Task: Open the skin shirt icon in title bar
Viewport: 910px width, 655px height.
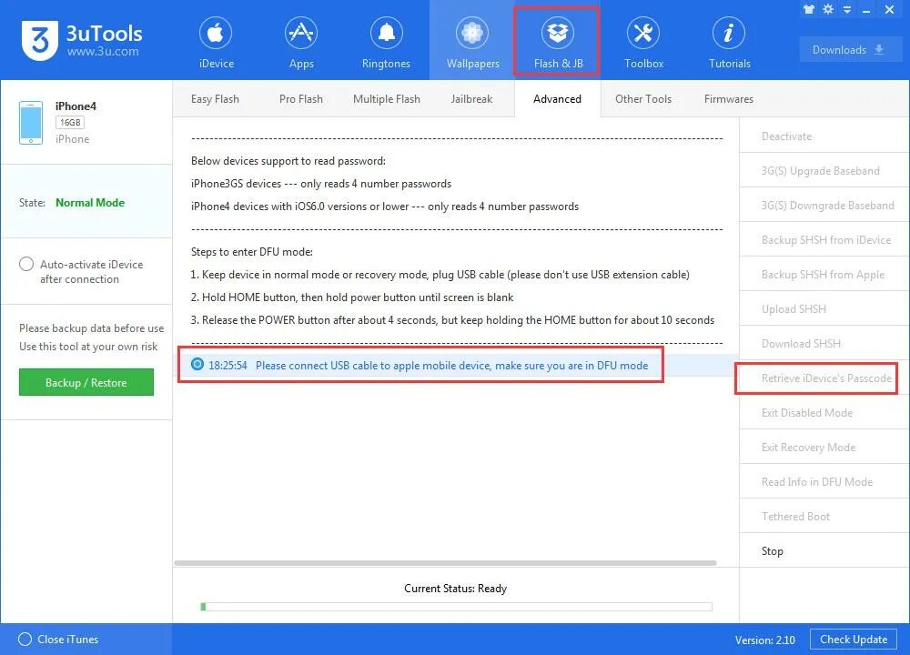Action: pyautogui.click(x=808, y=9)
